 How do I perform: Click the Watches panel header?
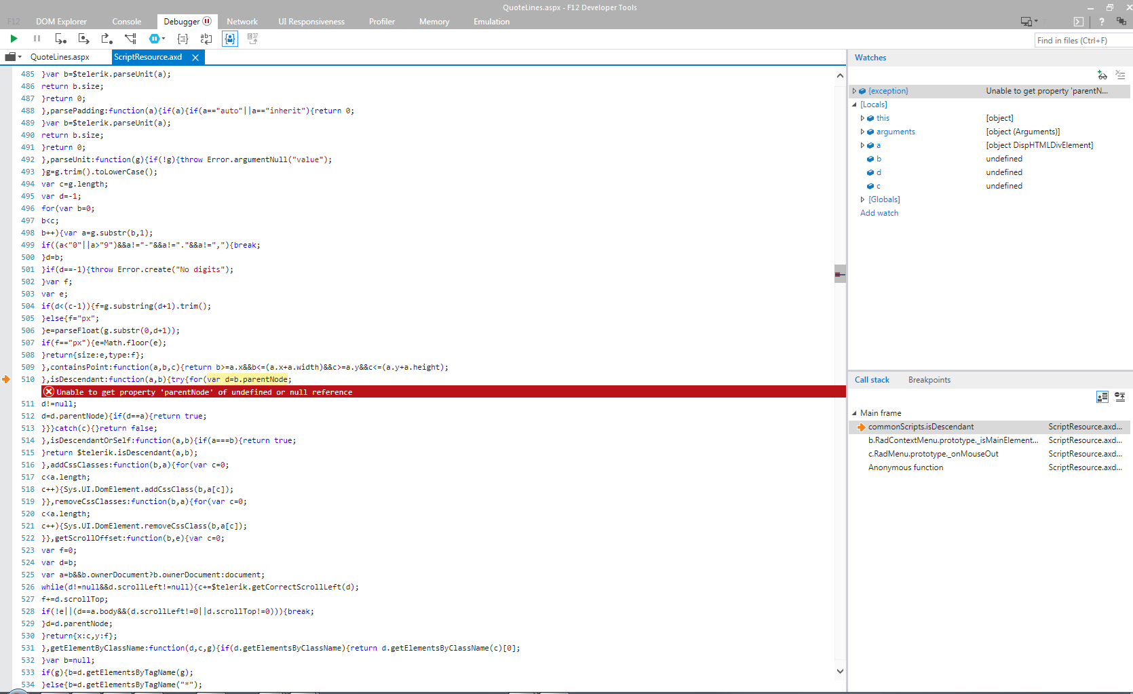tap(870, 58)
